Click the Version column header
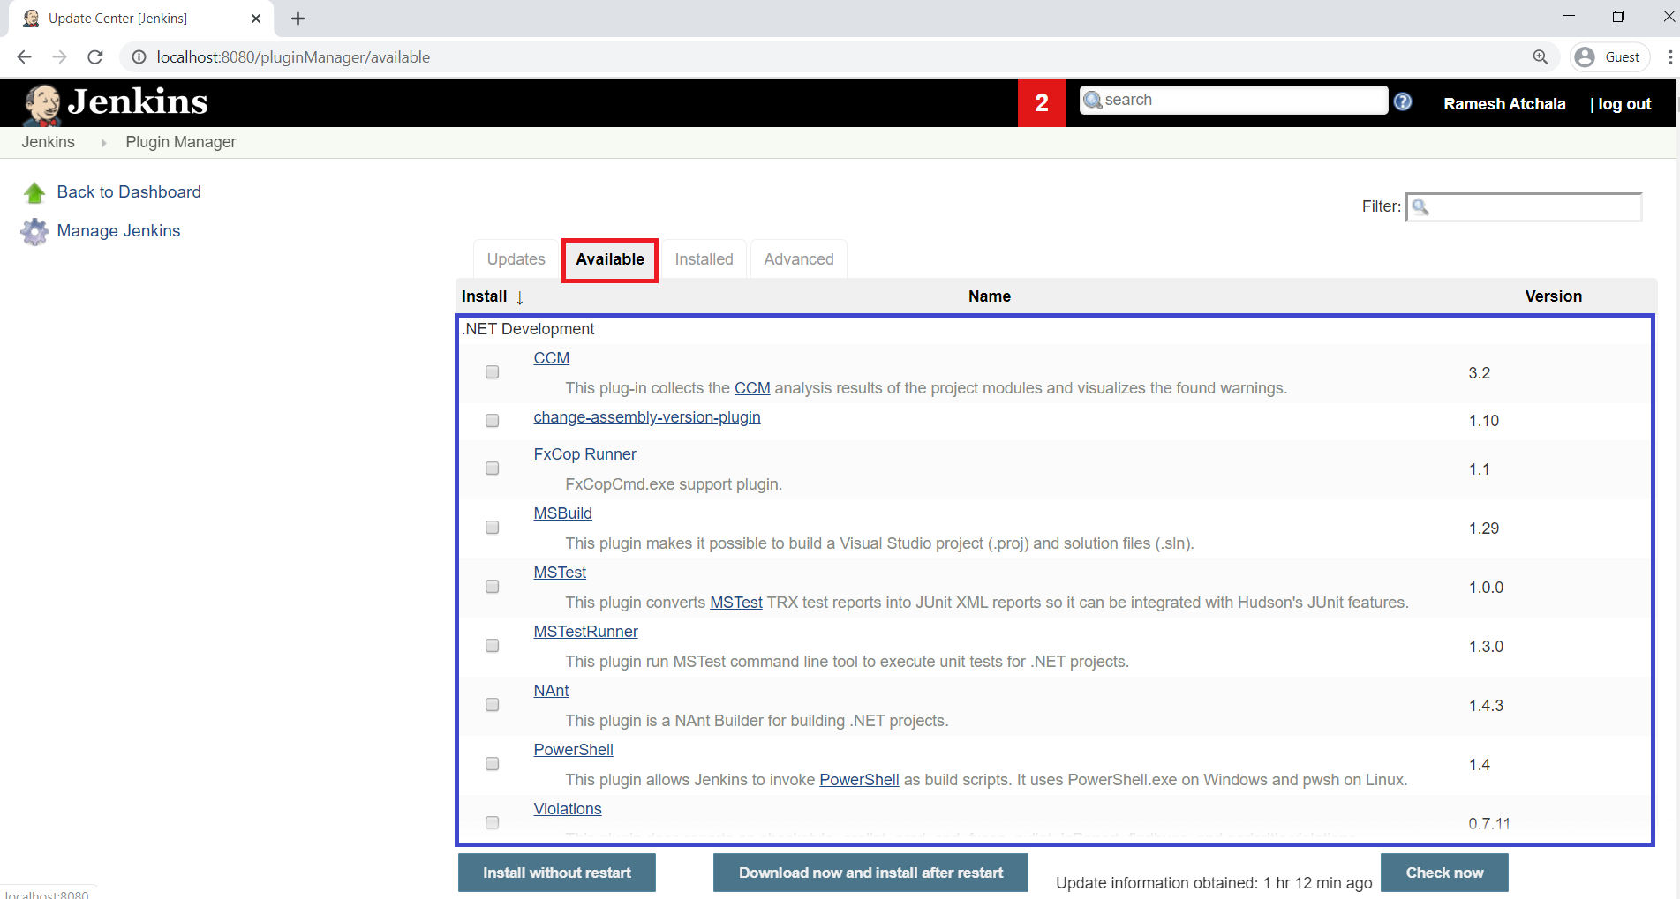Image resolution: width=1680 pixels, height=899 pixels. click(1553, 296)
